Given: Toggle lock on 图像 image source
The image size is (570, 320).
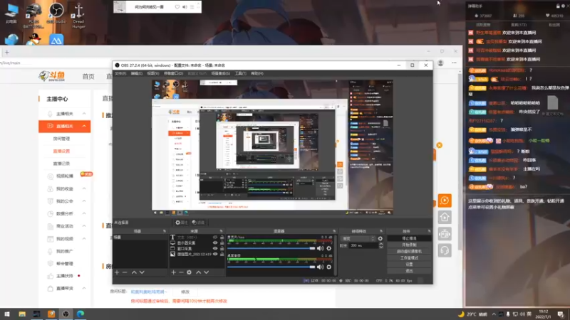Looking at the screenshot, I should pos(222,254).
